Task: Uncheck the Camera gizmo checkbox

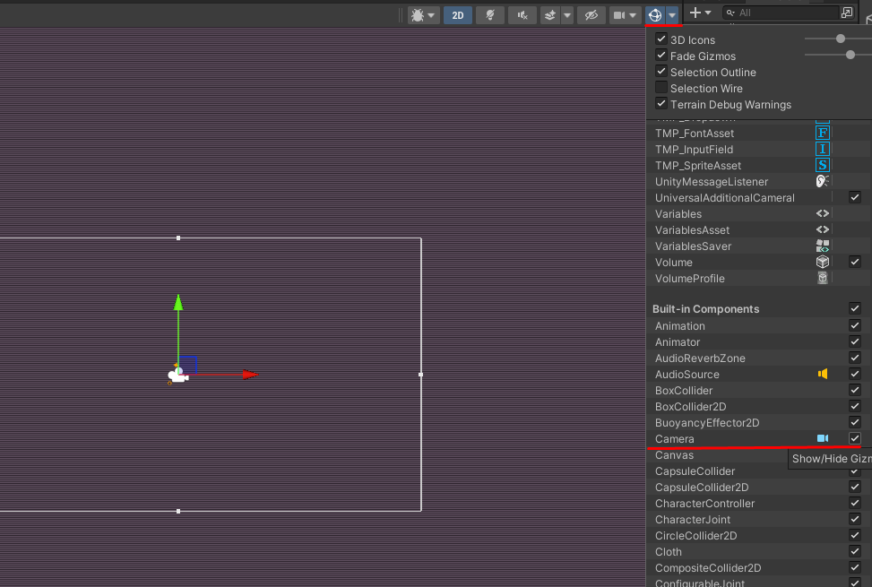Action: coord(855,438)
